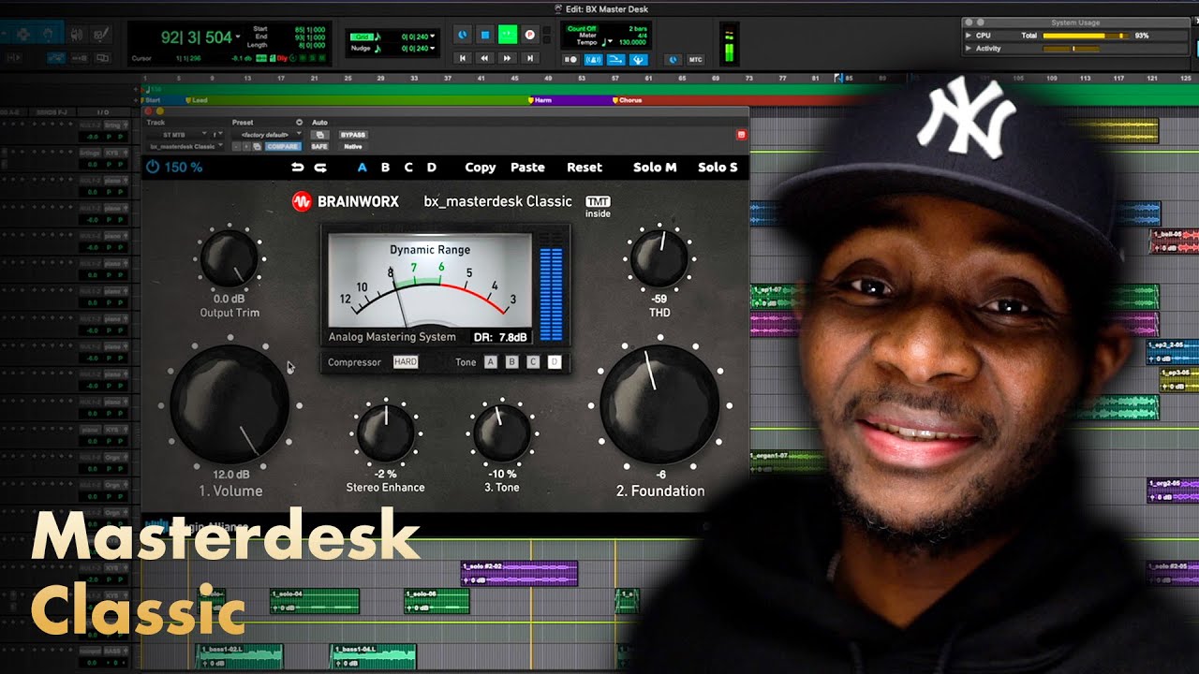The height and width of the screenshot is (674, 1199).
Task: Click Paste in plugin toolbar
Action: click(527, 168)
